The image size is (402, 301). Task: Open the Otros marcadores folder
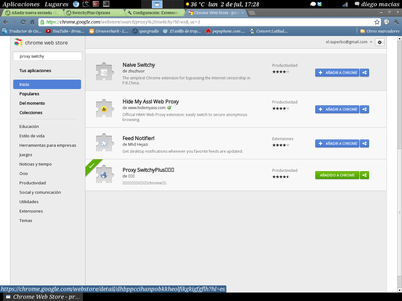(x=380, y=31)
